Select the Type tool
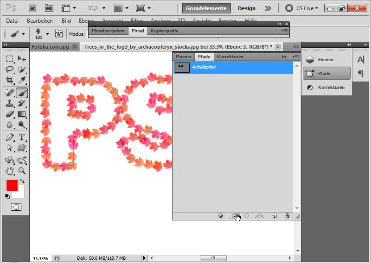371x263 pixels. pos(22,137)
